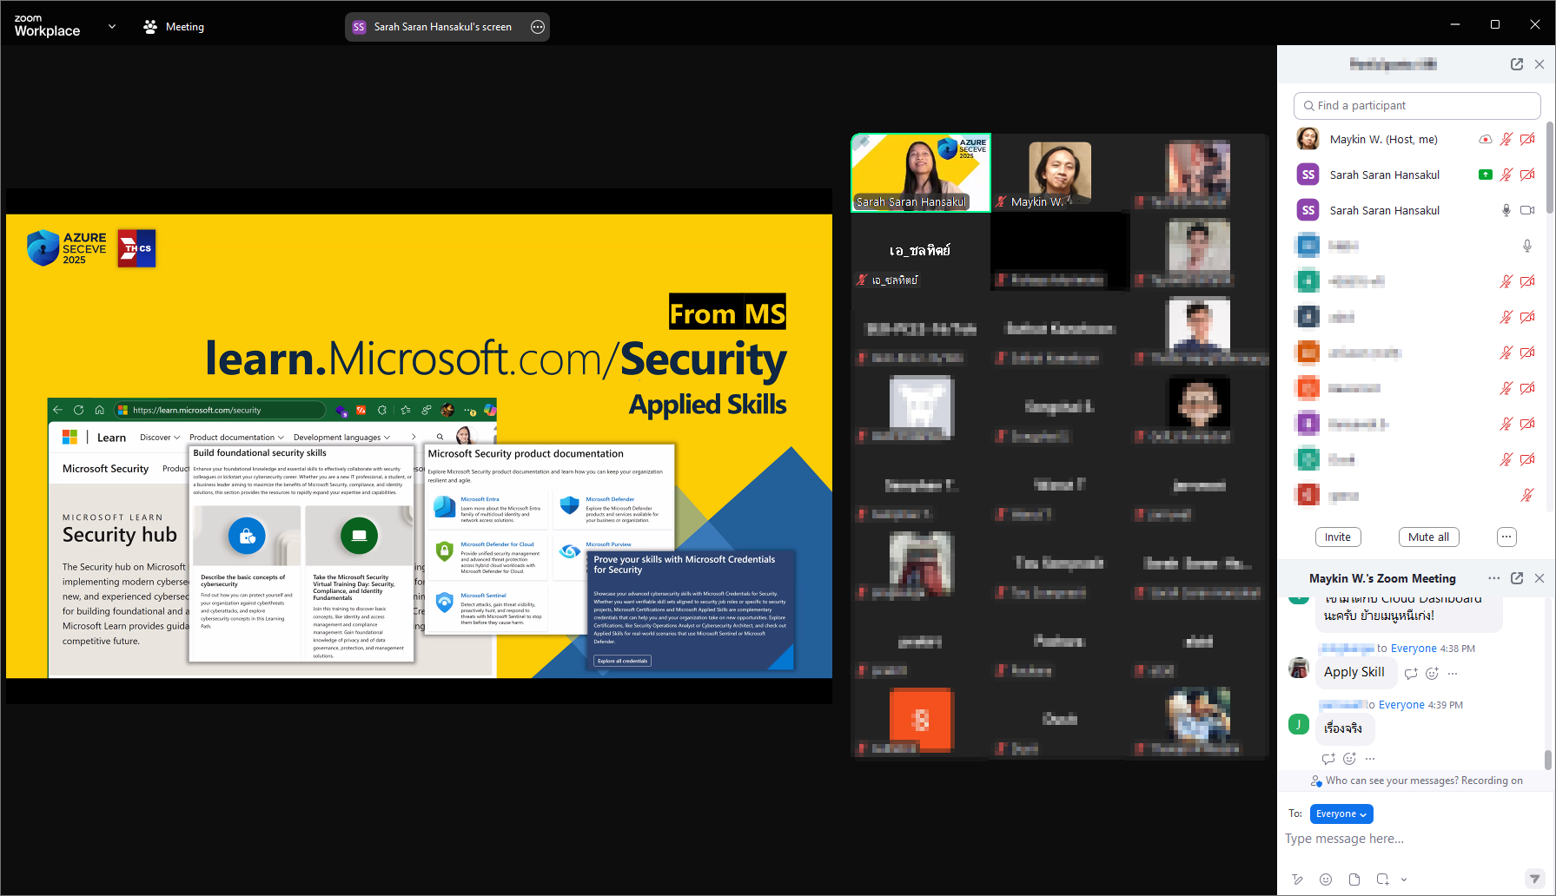Pop out the Zoom Meeting chat panel

point(1517,578)
